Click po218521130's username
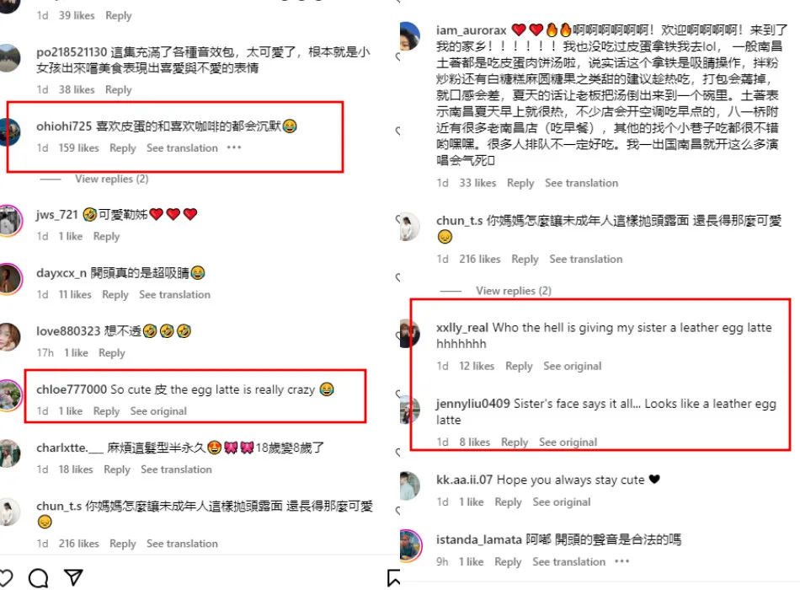 (72, 52)
